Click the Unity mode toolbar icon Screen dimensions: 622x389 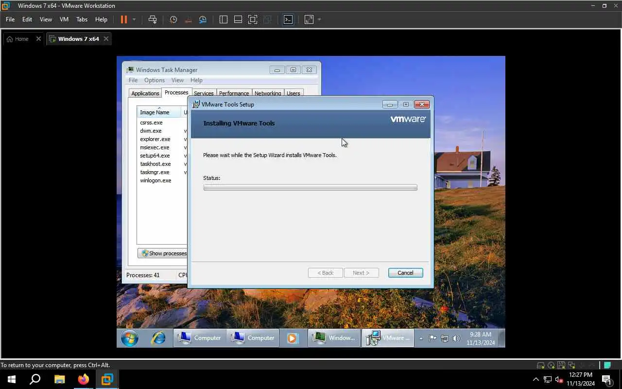(267, 19)
